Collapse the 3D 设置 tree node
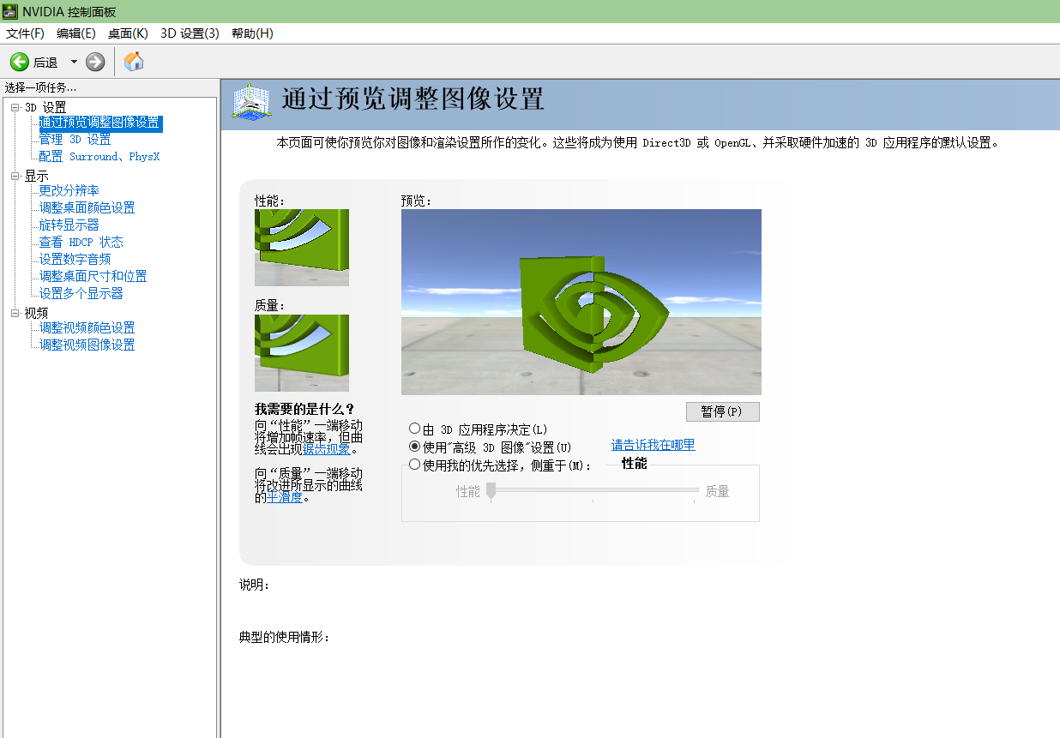 [15, 107]
